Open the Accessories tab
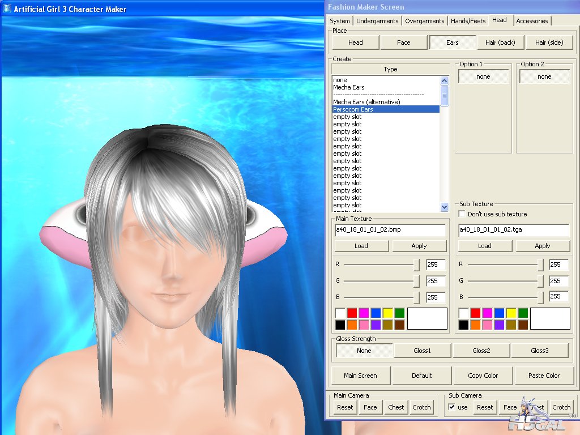This screenshot has height=435, width=580. (x=532, y=21)
